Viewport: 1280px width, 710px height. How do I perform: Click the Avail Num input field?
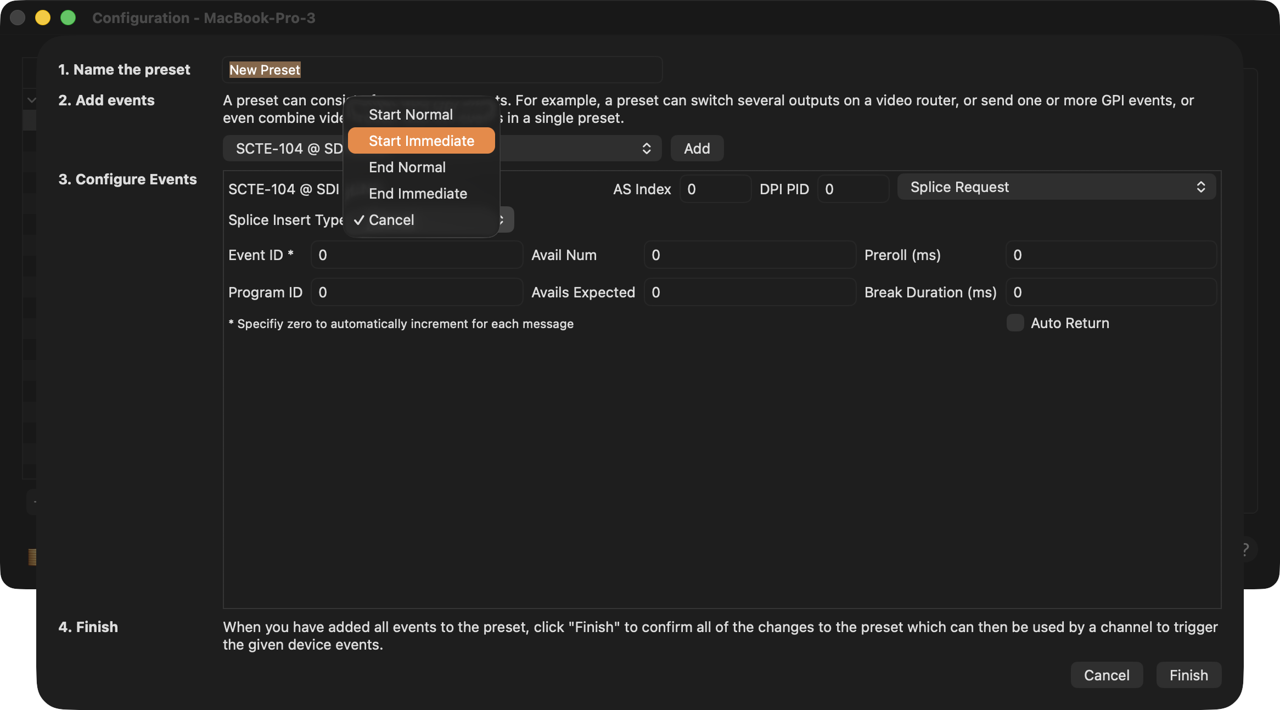tap(750, 255)
